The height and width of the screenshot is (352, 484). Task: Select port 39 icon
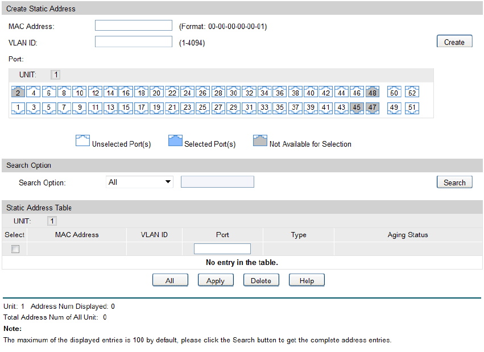tap(311, 108)
